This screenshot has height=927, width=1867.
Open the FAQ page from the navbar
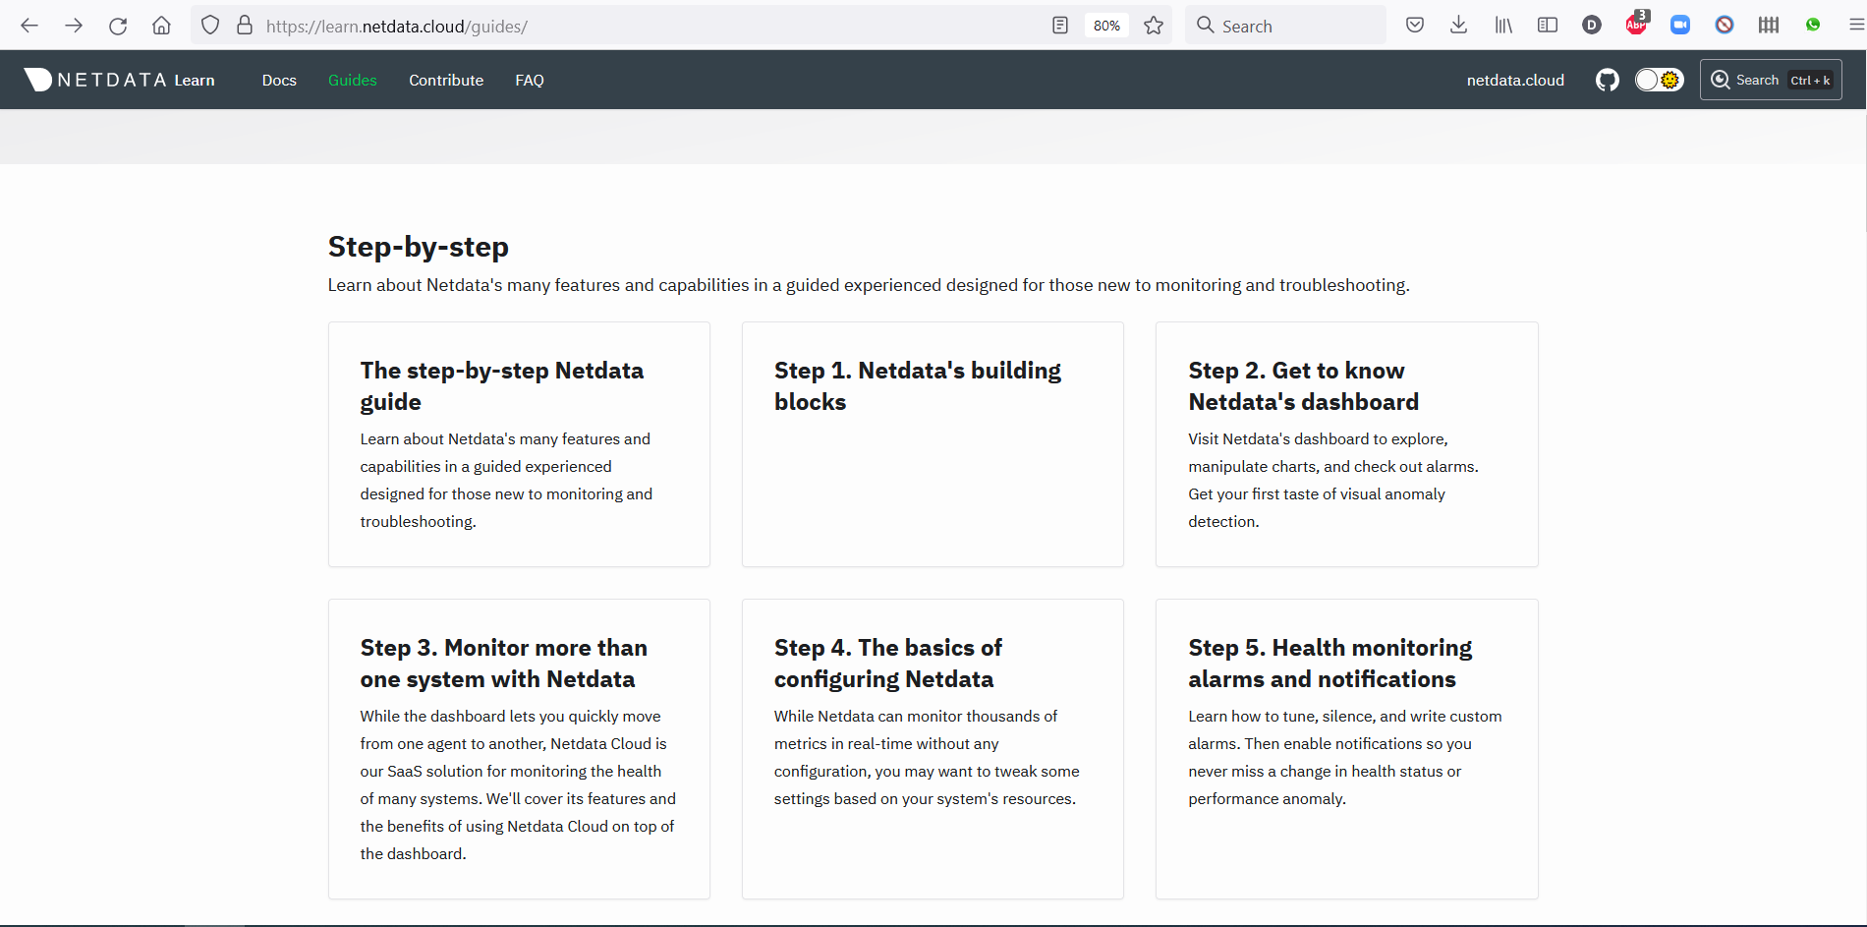tap(530, 80)
